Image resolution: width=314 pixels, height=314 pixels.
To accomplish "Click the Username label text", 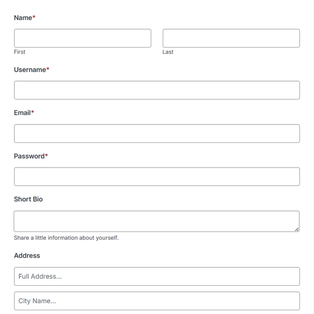I will pos(30,70).
